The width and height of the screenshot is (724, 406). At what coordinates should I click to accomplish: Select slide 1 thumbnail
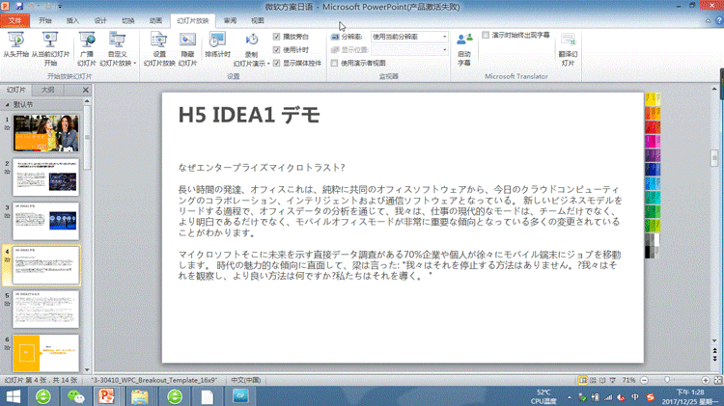(x=45, y=133)
